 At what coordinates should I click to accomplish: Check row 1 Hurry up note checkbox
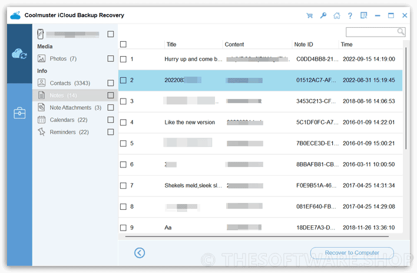click(123, 59)
